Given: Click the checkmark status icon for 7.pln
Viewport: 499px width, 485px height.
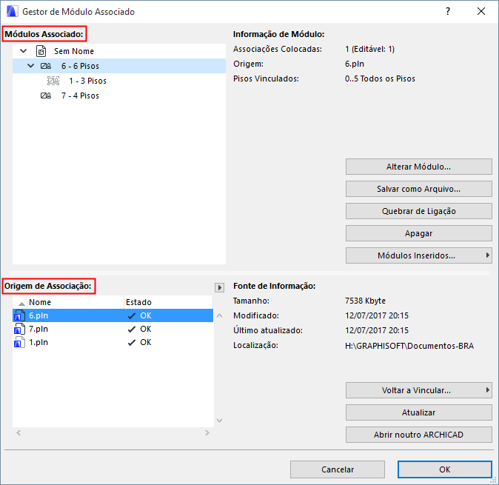Looking at the screenshot, I should tap(132, 329).
